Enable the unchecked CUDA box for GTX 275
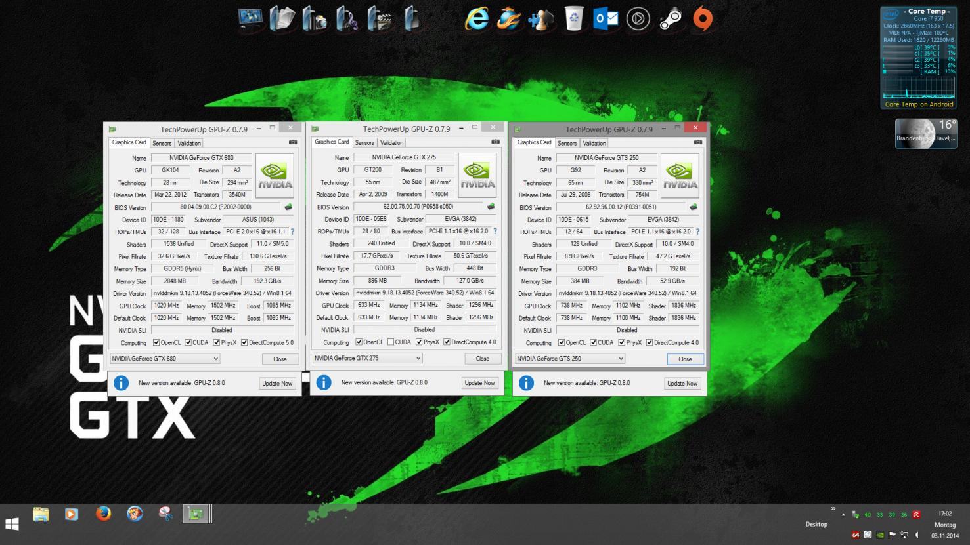Viewport: 970px width, 545px height. [391, 342]
